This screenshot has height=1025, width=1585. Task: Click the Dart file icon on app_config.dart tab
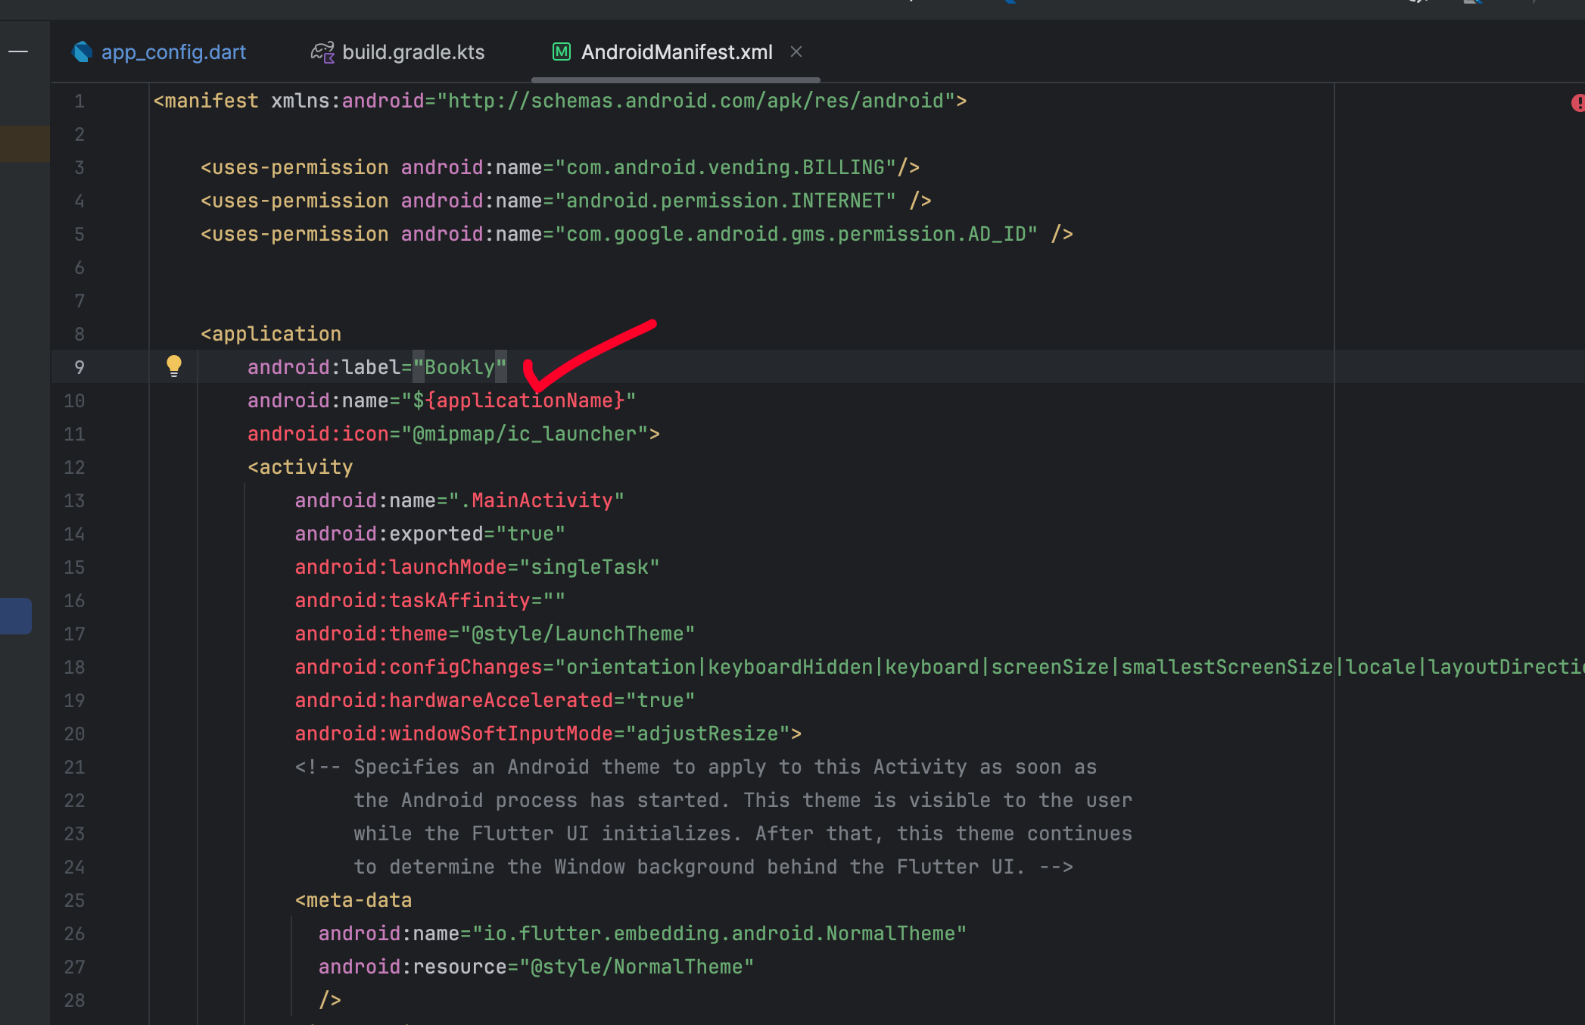82,51
